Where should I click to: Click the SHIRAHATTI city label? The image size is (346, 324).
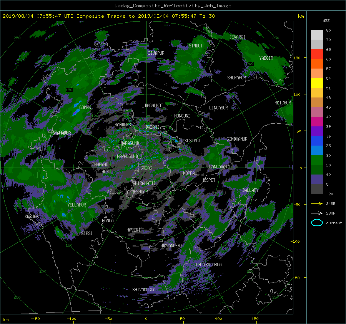(x=144, y=183)
